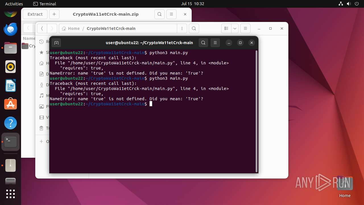The width and height of the screenshot is (364, 205).
Task: Close the terminal window
Action: click(x=251, y=43)
